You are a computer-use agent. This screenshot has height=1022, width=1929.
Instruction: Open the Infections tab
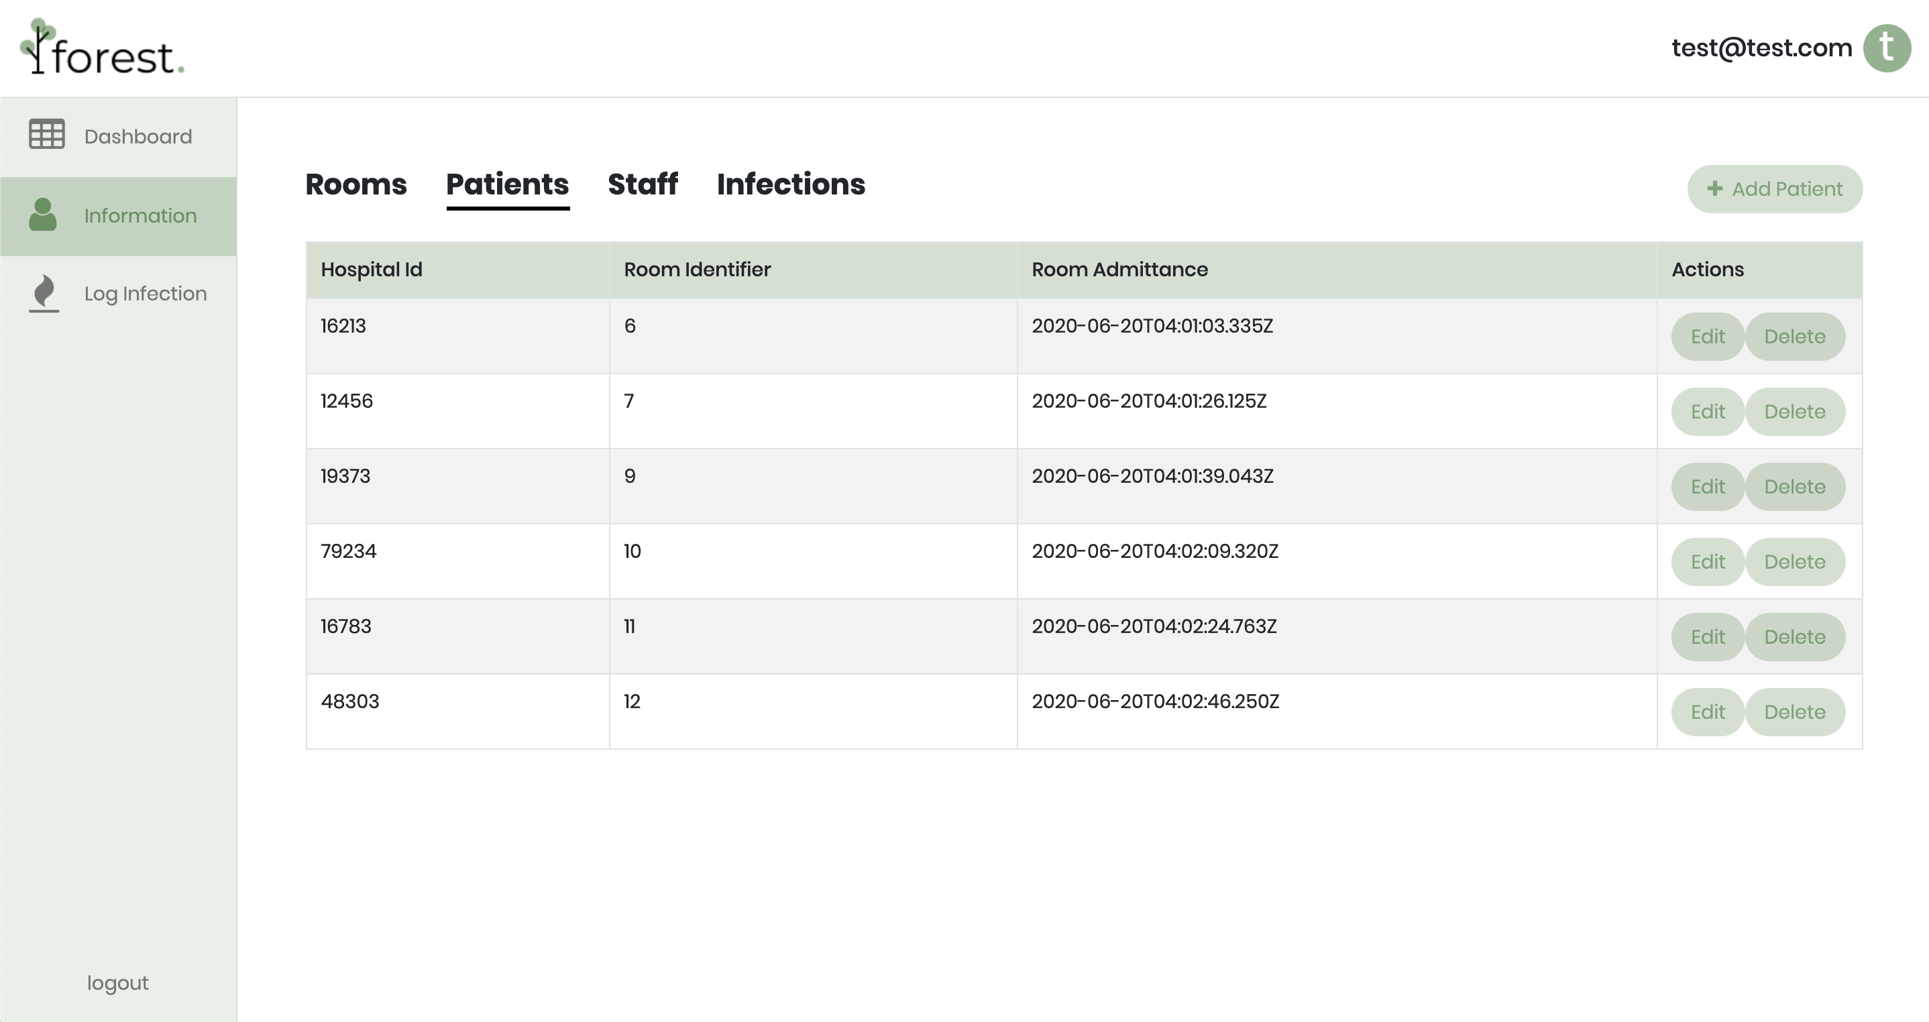pos(791,184)
